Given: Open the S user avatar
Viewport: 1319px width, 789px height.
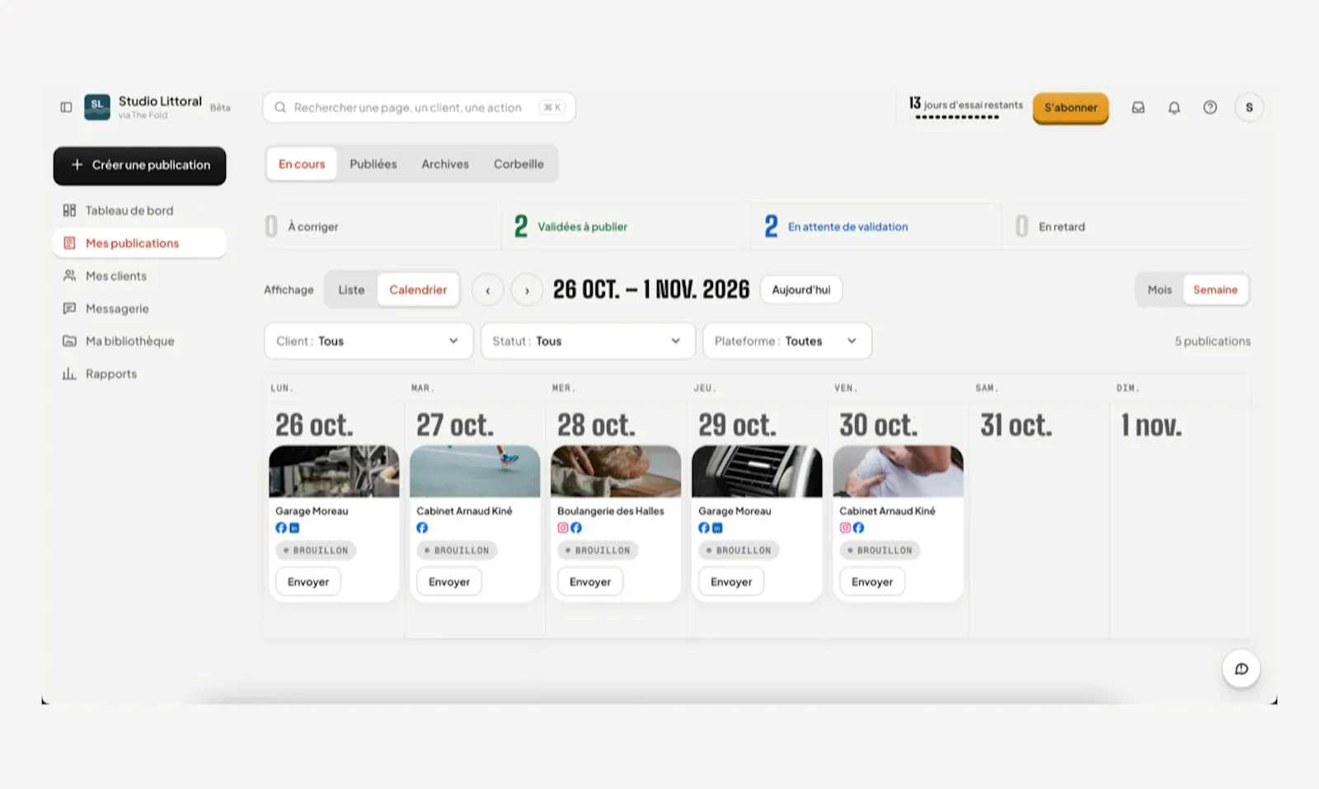Looking at the screenshot, I should 1249,107.
